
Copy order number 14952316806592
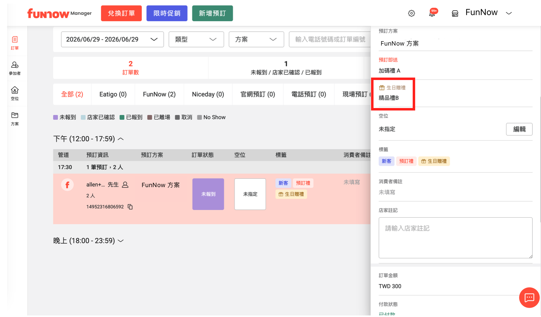(130, 207)
